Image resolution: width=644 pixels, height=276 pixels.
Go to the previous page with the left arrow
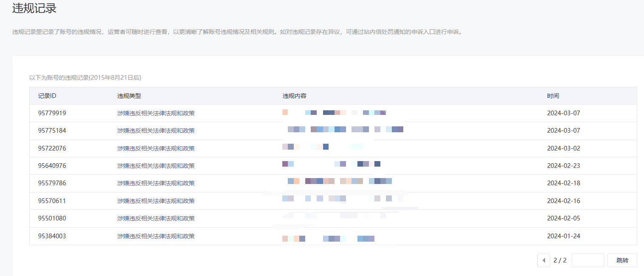coord(543,260)
